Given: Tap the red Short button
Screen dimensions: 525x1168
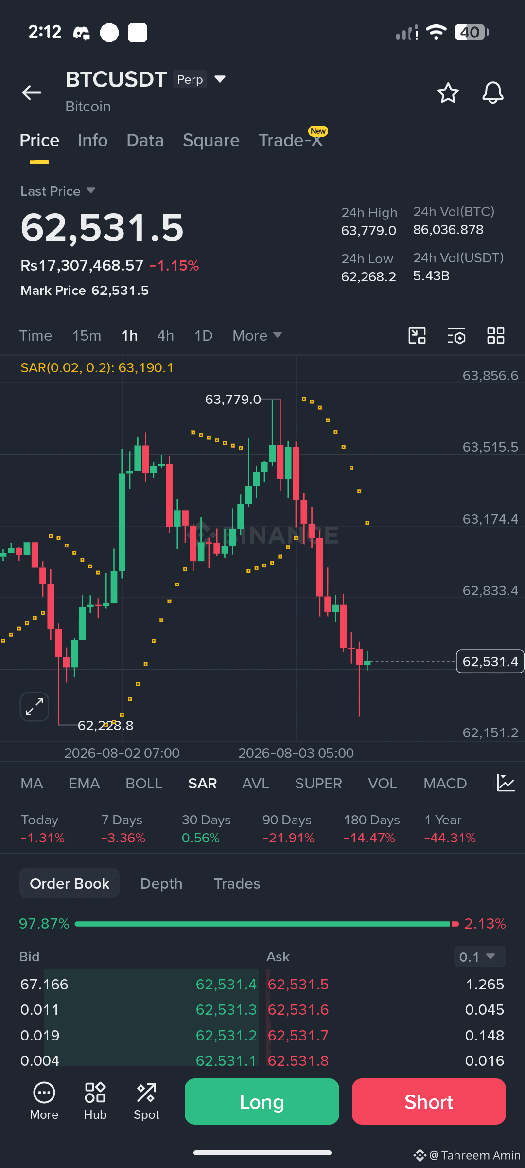Looking at the screenshot, I should (429, 1101).
